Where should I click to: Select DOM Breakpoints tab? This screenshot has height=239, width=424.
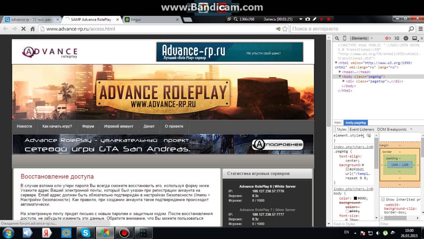coord(392,129)
